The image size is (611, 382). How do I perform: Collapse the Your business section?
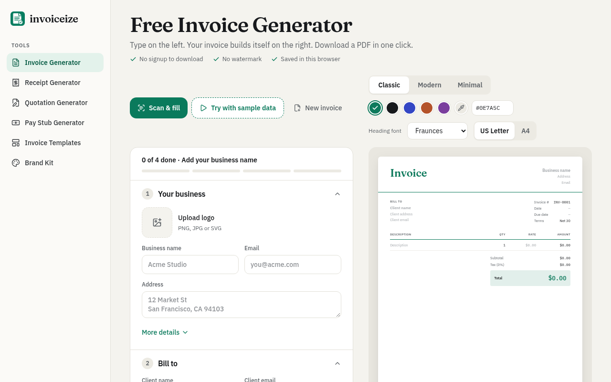tap(337, 194)
